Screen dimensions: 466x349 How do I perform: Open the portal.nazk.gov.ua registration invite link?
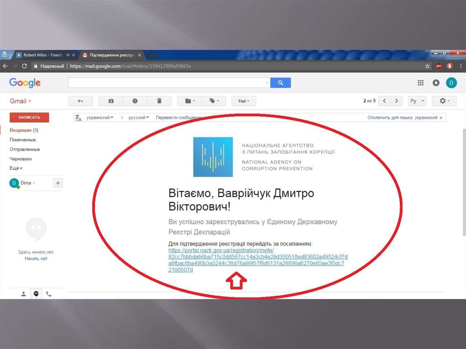click(258, 260)
